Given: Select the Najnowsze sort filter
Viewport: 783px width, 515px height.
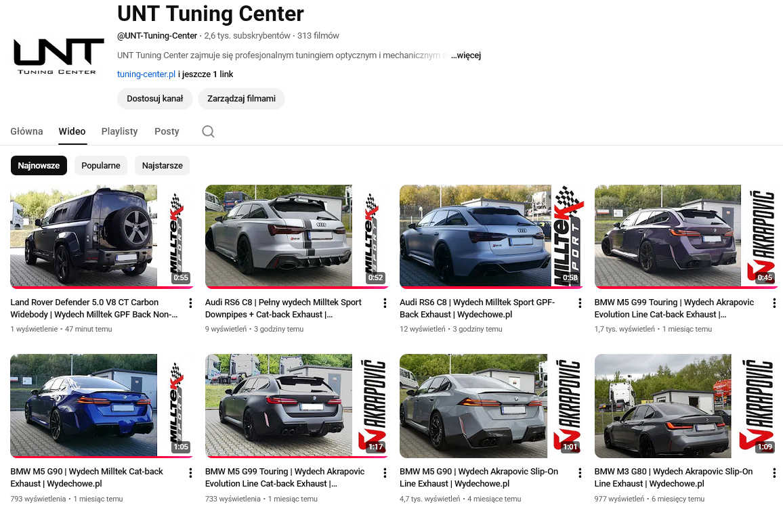Looking at the screenshot, I should [39, 165].
